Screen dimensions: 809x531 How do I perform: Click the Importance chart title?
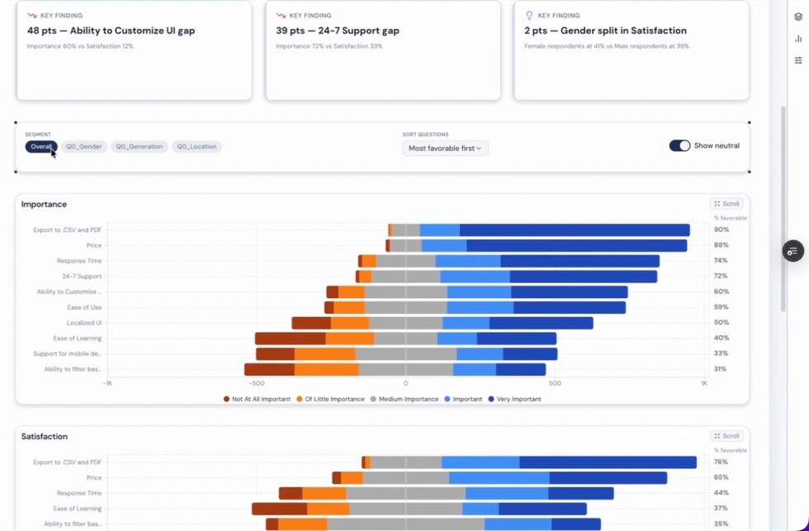(x=44, y=204)
